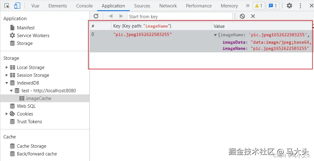This screenshot has width=314, height=161.
Task: Switch to the Elements tab
Action: click(x=58, y=6)
